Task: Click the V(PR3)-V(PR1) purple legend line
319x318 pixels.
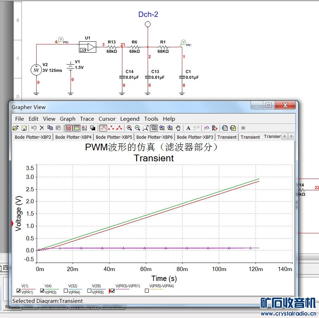Action: [x=122, y=289]
